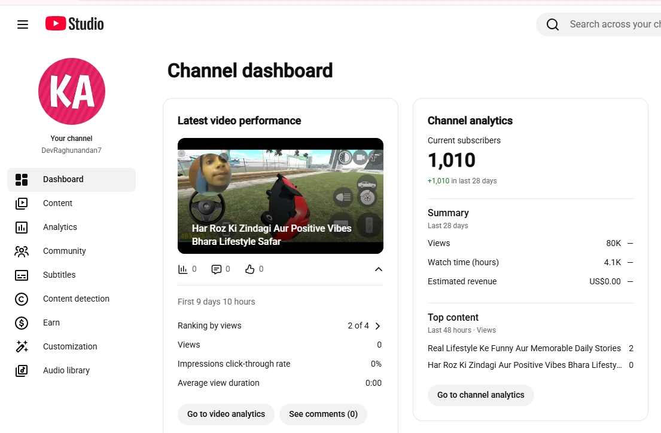
Task: Click the Average view duration row
Action: (281, 383)
